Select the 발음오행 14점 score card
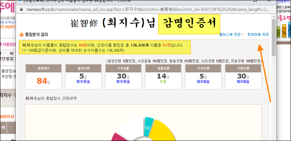291x141 pixels. point(163,77)
